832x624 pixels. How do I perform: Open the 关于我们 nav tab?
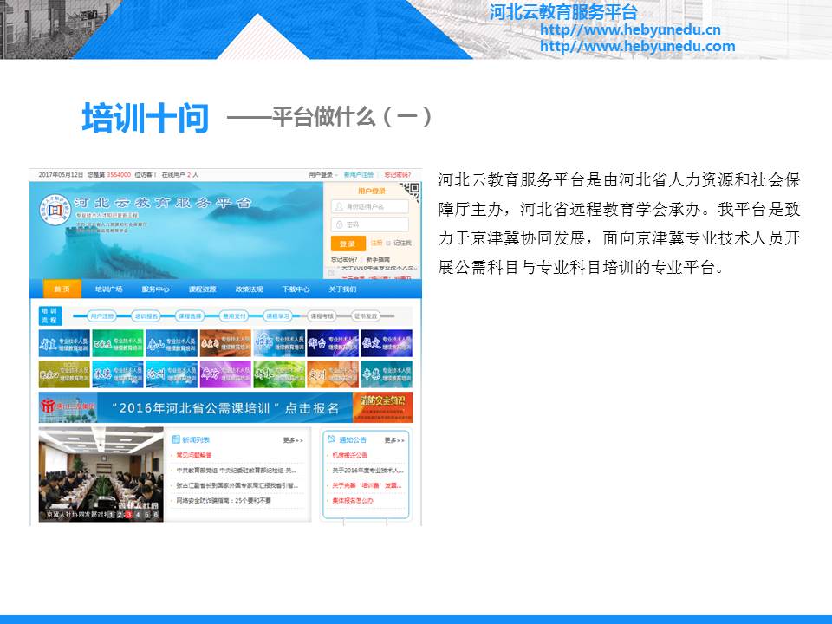[342, 289]
